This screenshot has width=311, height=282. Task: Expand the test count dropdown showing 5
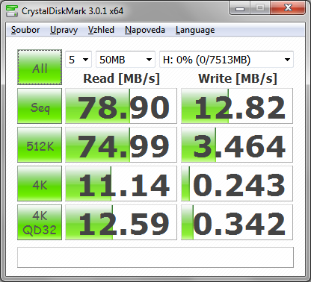tap(78, 60)
